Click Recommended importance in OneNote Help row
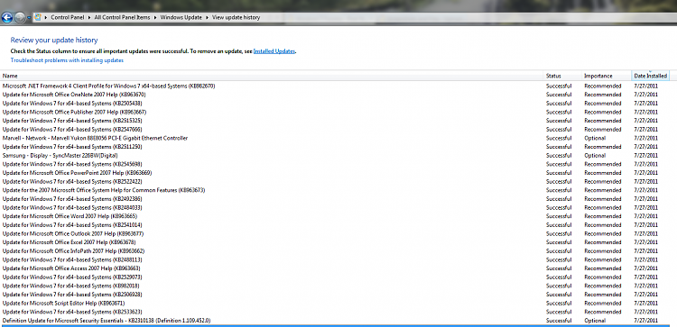Viewport: 677px width, 327px height. click(x=603, y=95)
